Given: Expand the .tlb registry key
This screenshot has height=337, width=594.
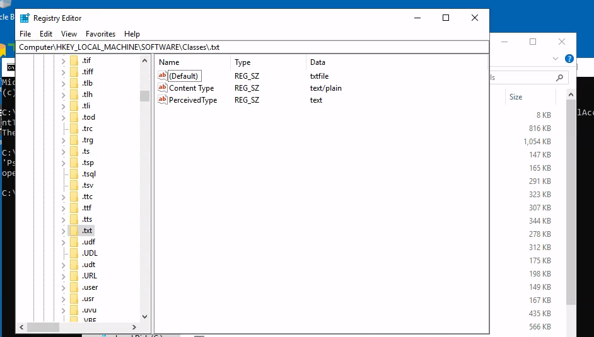Looking at the screenshot, I should click(63, 83).
